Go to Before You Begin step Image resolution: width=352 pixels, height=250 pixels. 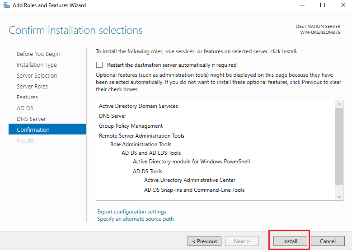(x=38, y=54)
